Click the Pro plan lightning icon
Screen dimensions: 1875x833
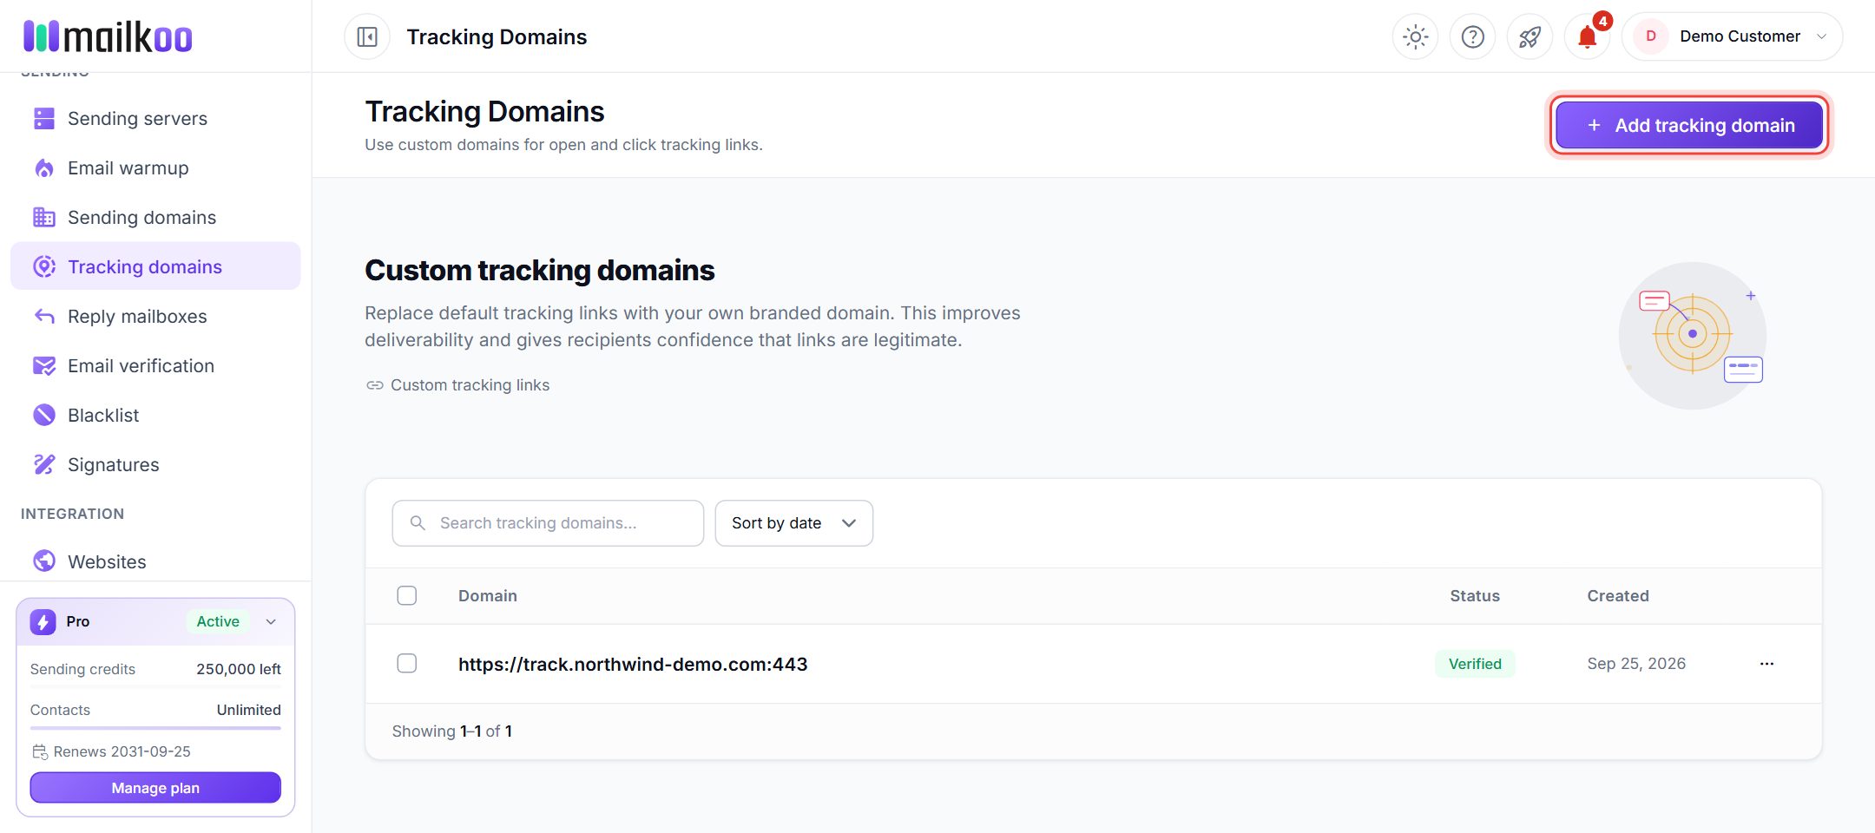43,621
